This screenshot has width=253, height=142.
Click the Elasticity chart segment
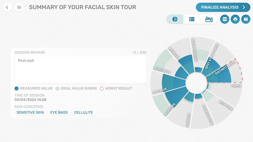[x=169, y=68]
